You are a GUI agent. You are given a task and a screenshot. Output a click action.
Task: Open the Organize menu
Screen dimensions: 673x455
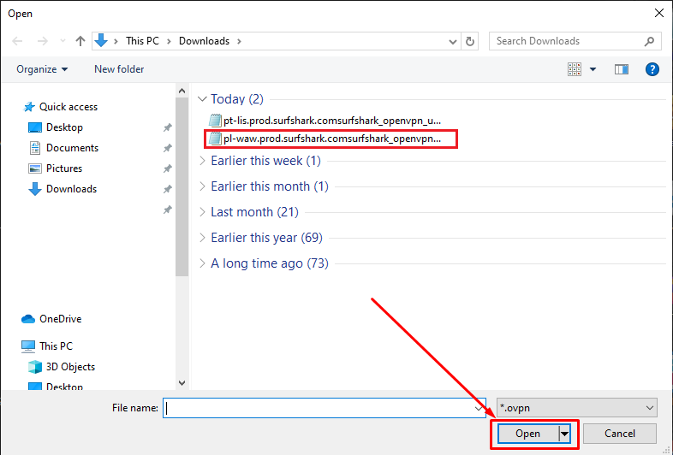[x=42, y=69]
